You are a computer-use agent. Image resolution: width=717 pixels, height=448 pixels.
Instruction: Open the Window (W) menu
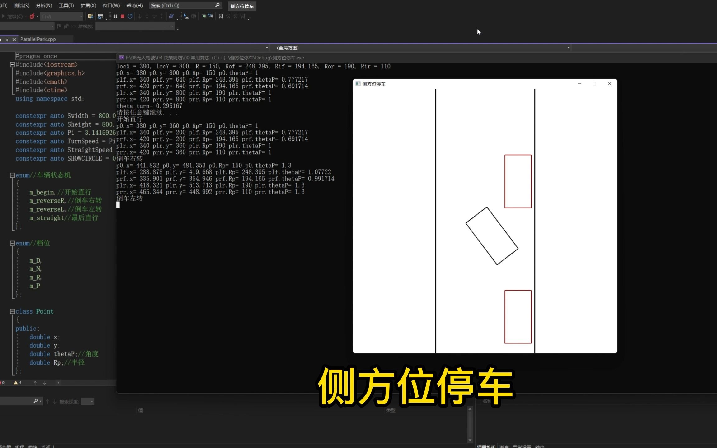(111, 6)
